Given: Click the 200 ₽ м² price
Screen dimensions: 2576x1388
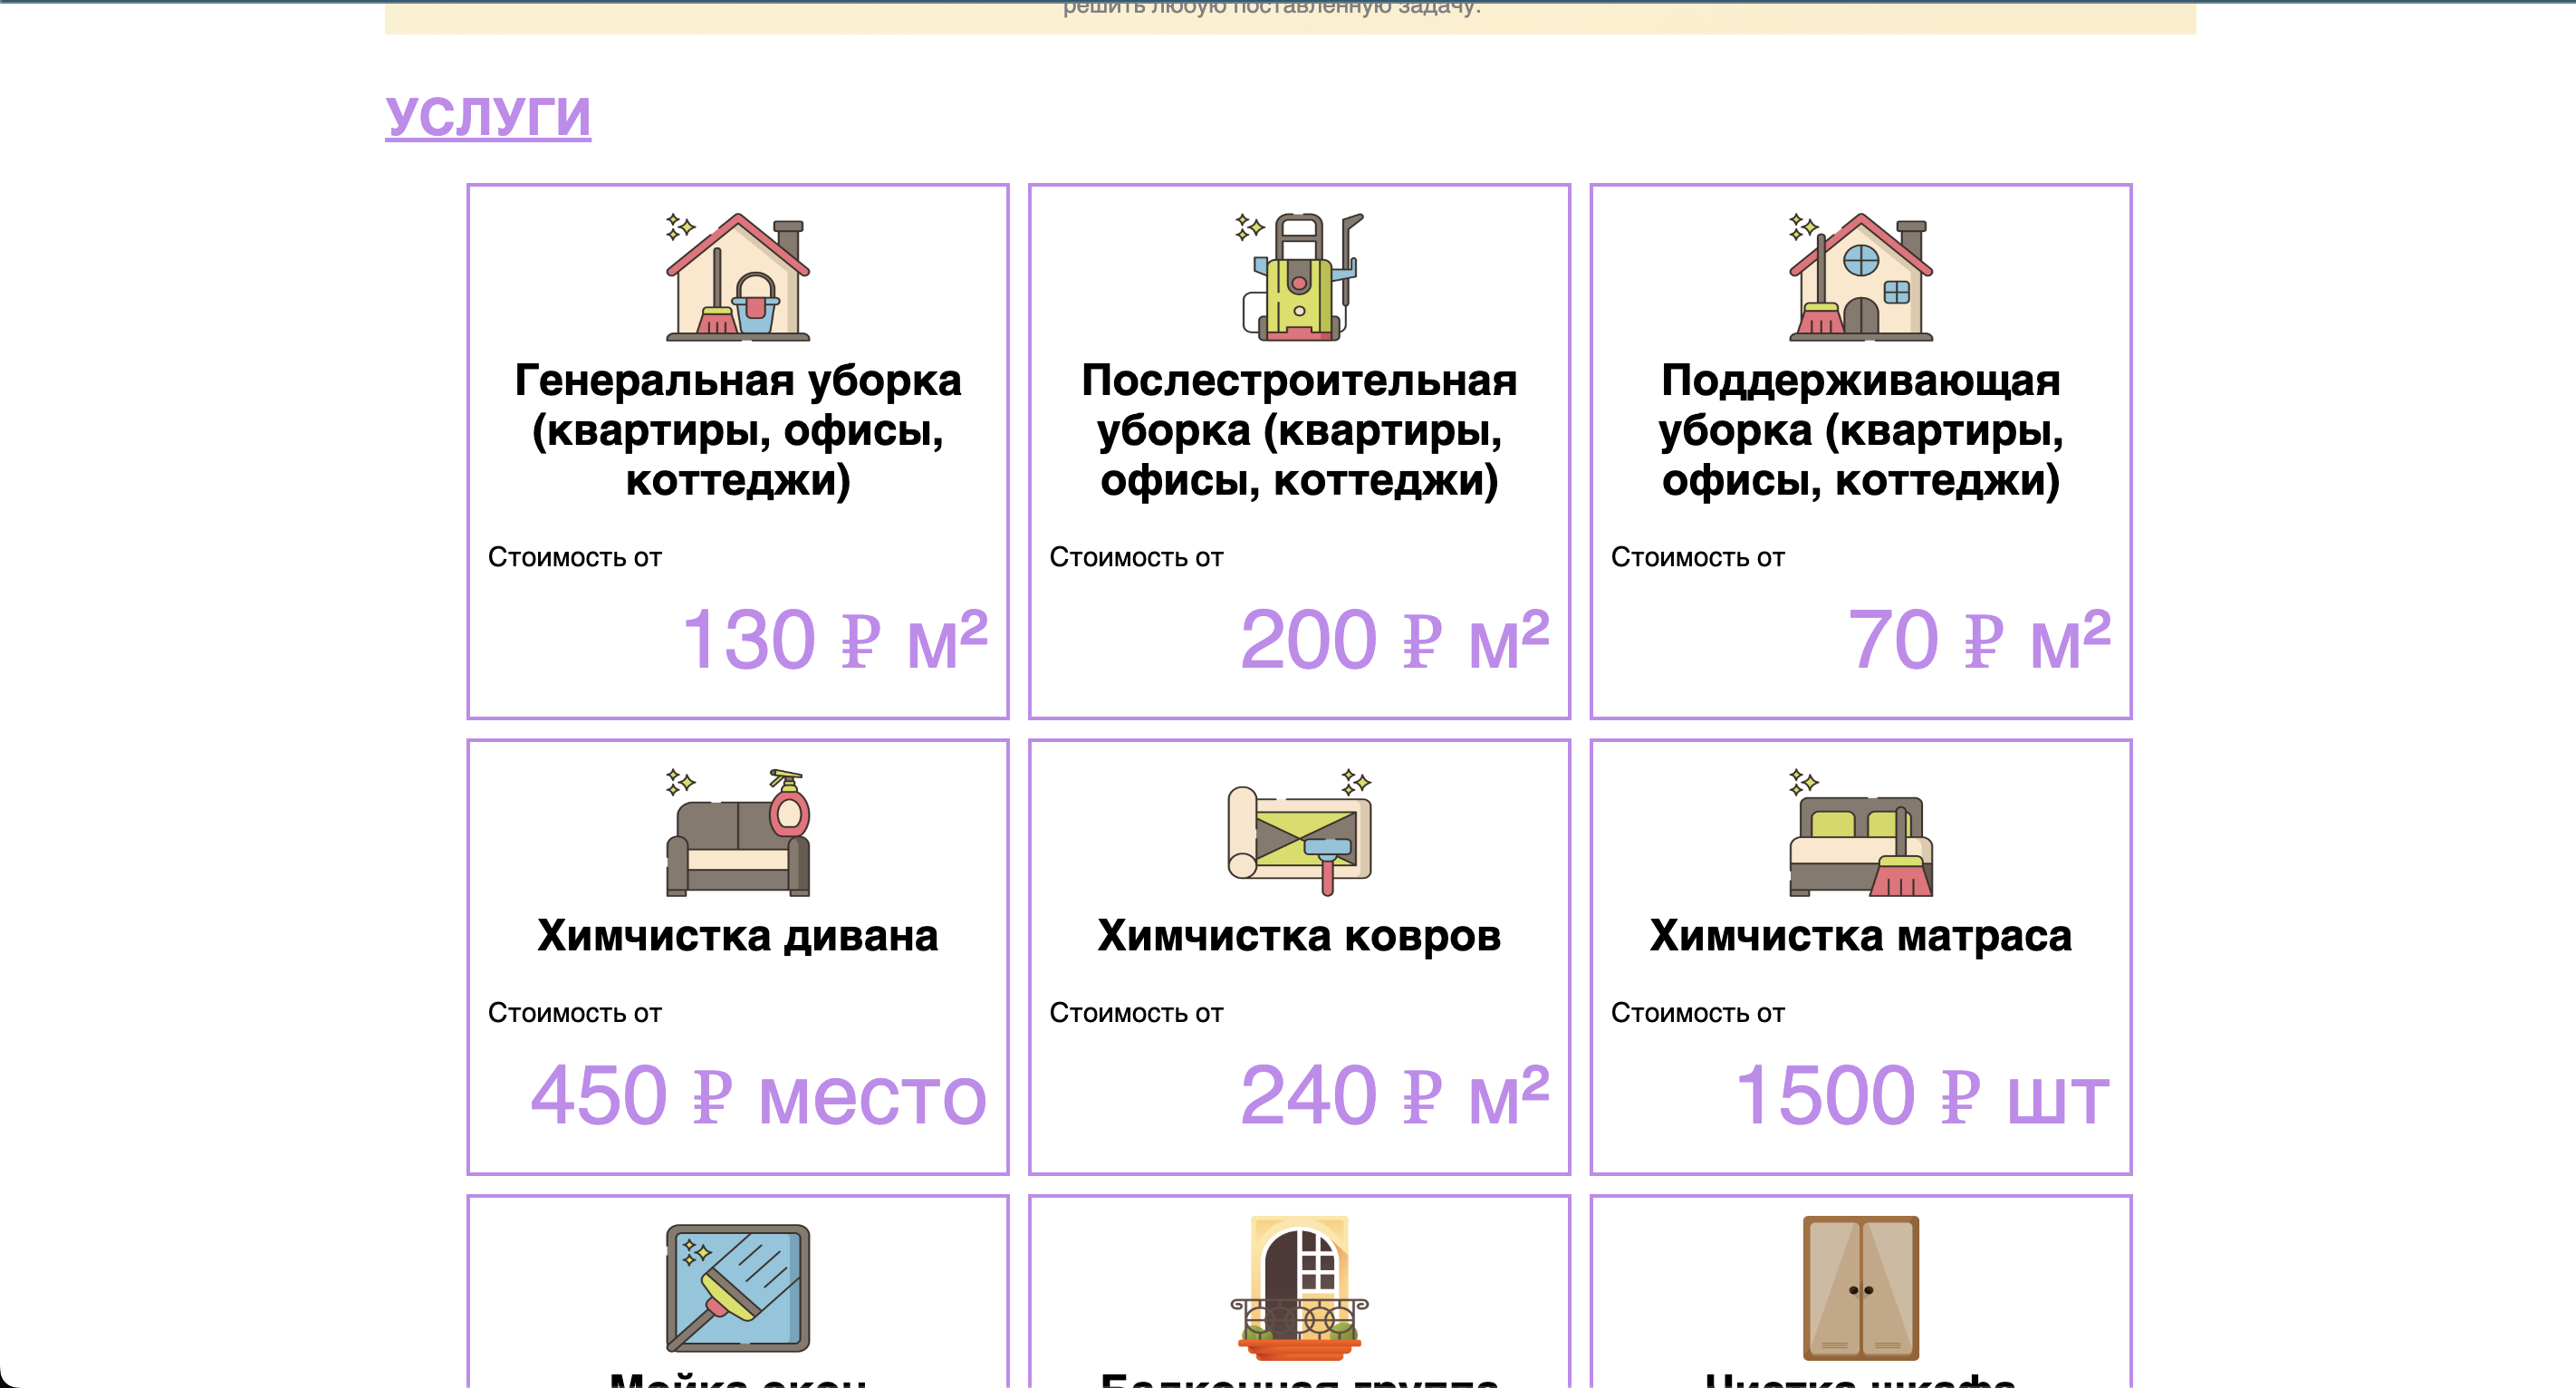Looking at the screenshot, I should tap(1395, 640).
